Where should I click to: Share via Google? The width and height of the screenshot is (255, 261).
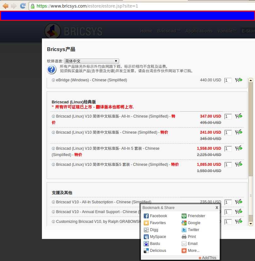(x=191, y=223)
